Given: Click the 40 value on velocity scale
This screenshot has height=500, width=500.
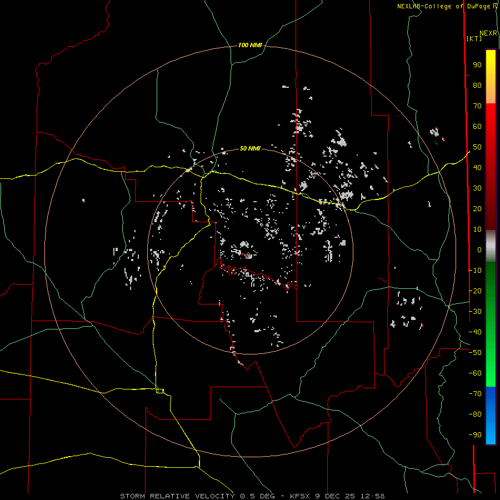Looking at the screenshot, I should pos(477,168).
